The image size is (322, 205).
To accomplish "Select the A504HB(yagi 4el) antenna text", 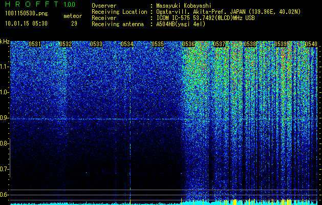I will pos(181,24).
